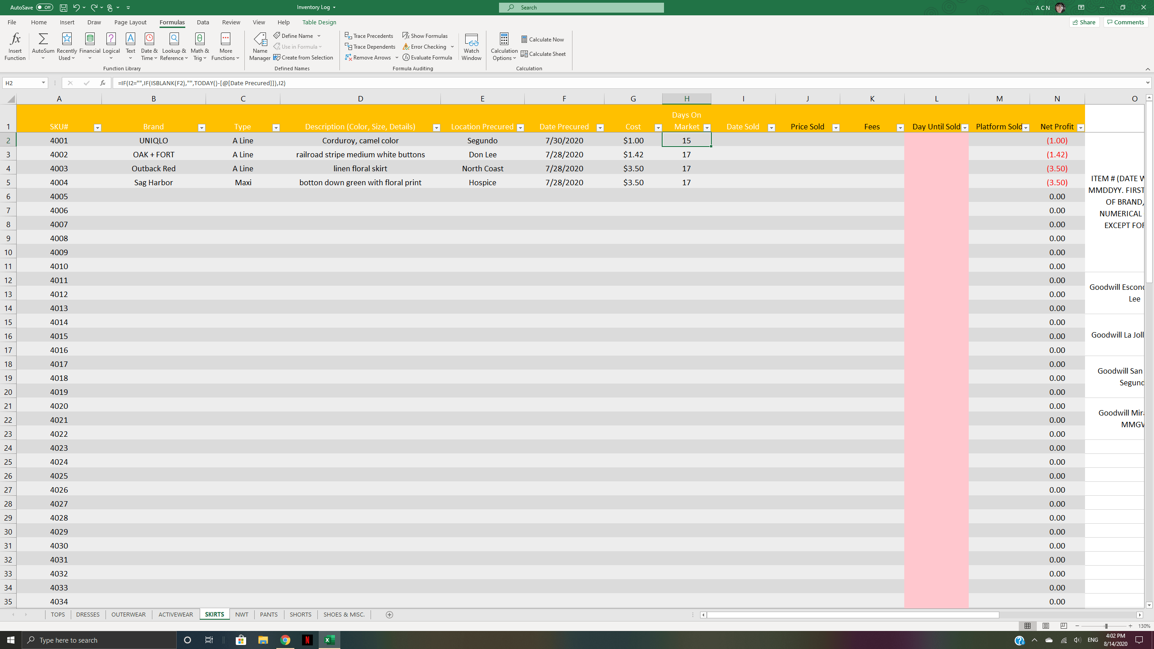Open Chrome from the taskbar

coord(285,640)
